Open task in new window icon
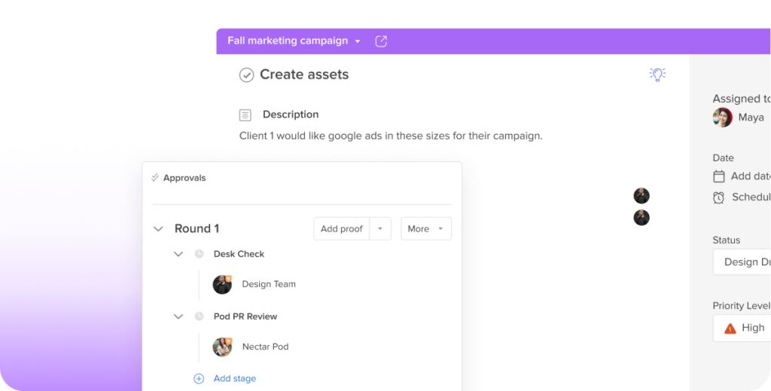771x391 pixels. click(381, 41)
